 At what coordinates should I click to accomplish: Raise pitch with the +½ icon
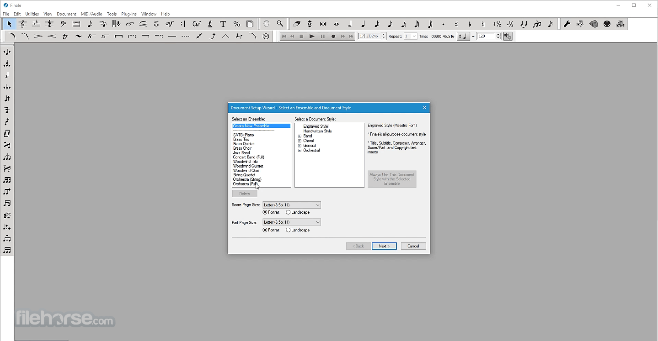[x=497, y=24]
